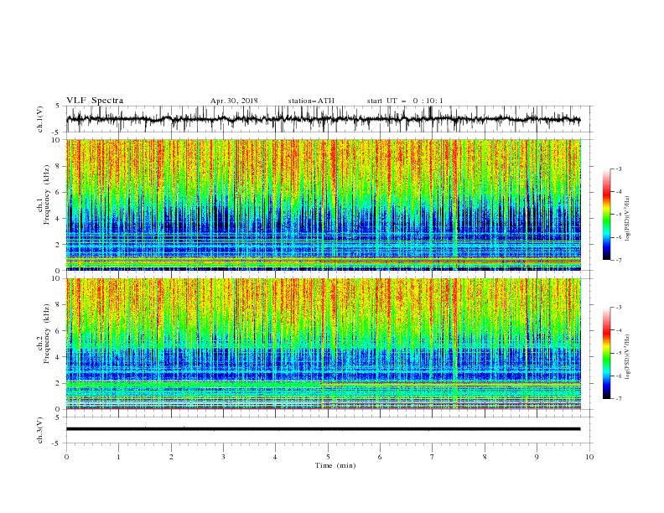Click the "-7" label on ch.1 colour bar

(618, 260)
